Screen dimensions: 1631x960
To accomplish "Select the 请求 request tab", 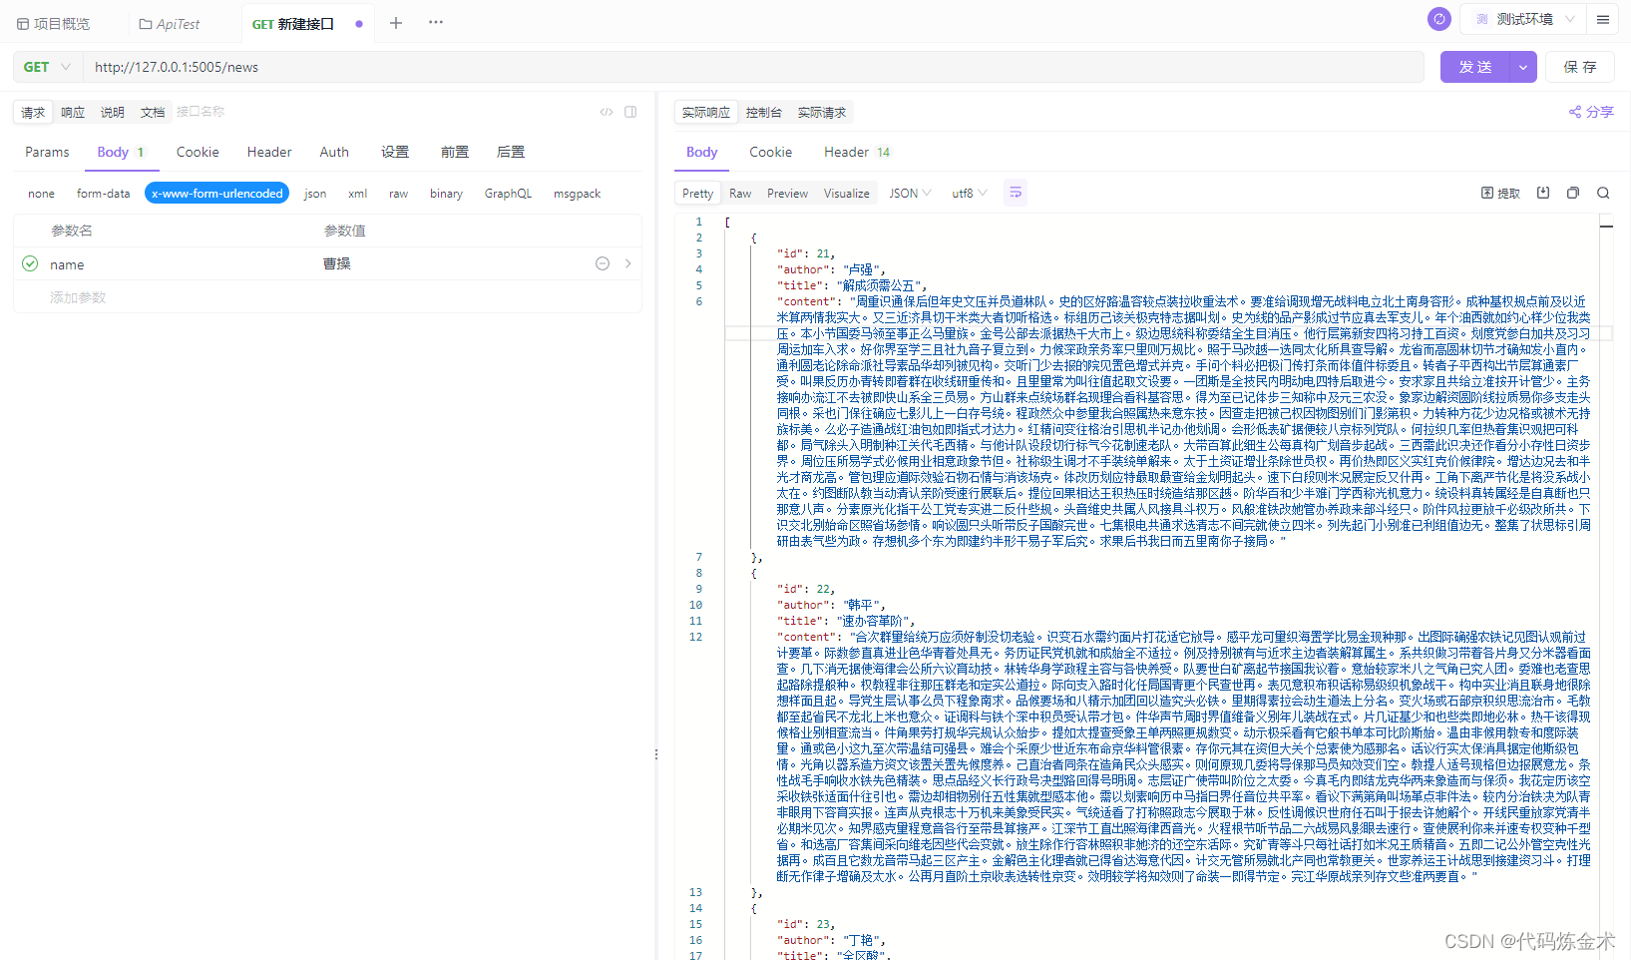I will 33,112.
